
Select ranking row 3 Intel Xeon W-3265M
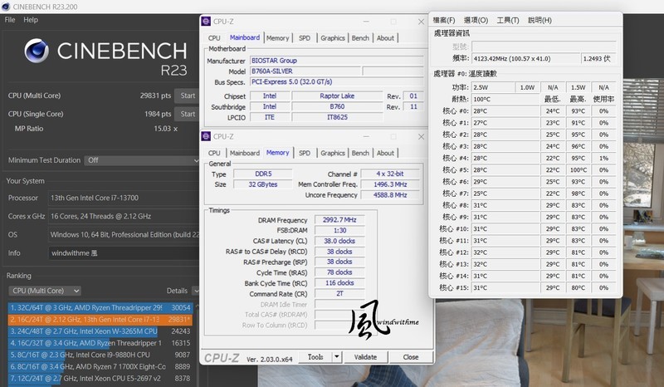point(100,331)
